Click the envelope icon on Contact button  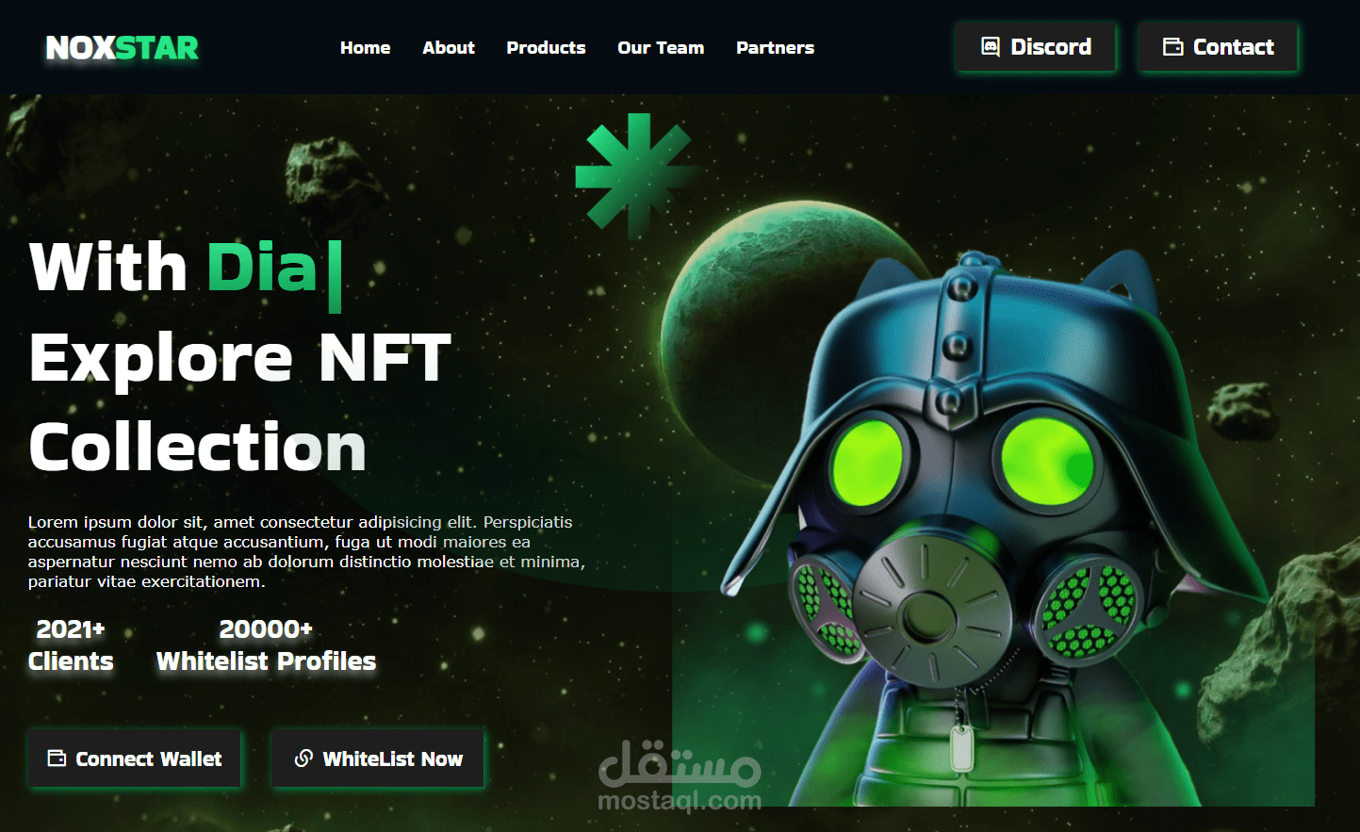1172,44
